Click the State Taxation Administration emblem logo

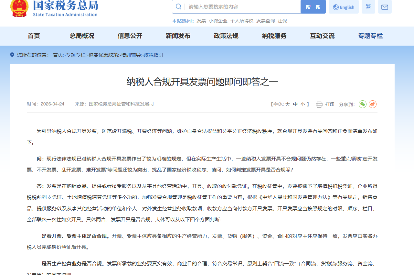pos(19,8)
